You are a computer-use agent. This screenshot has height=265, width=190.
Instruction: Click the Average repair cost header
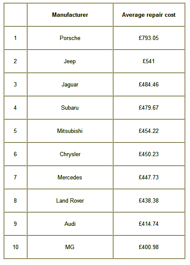click(149, 15)
